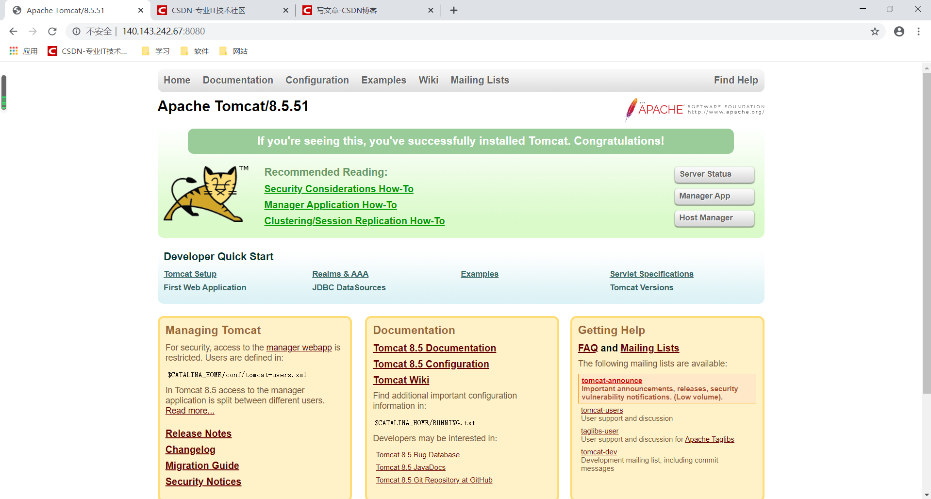Open Realms & AAA link

[340, 274]
